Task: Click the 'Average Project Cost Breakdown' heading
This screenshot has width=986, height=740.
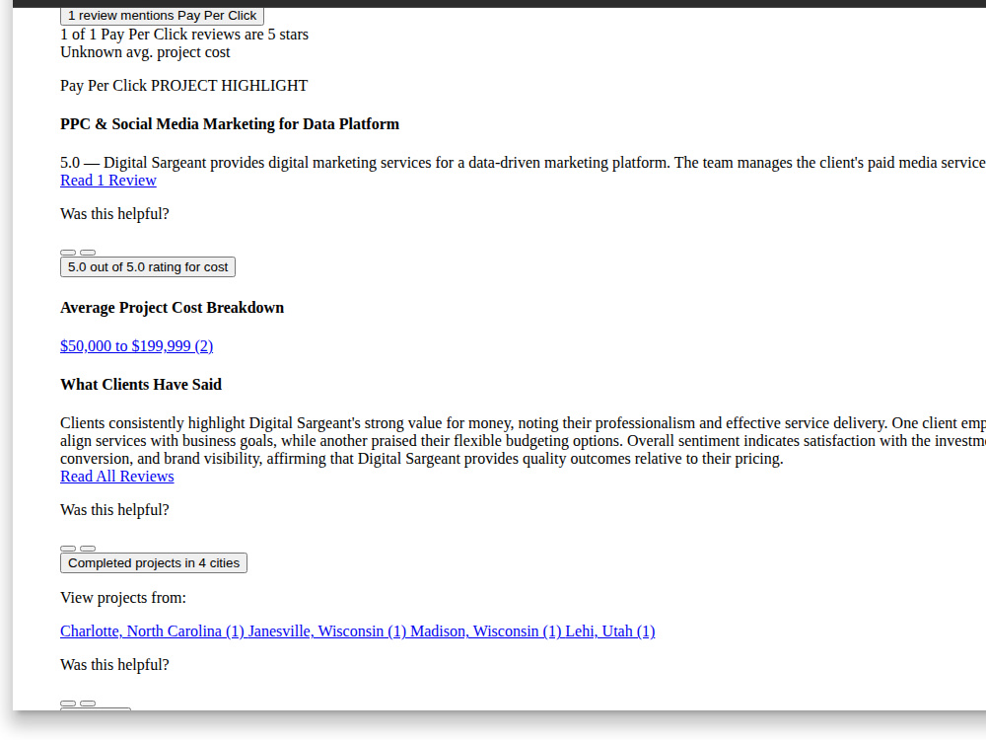Action: click(x=172, y=308)
